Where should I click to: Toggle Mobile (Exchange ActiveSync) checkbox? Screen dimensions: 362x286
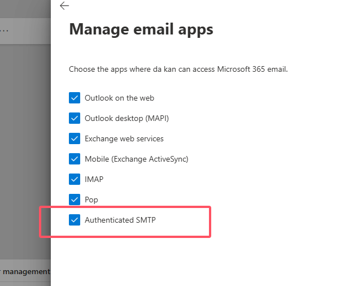click(75, 159)
